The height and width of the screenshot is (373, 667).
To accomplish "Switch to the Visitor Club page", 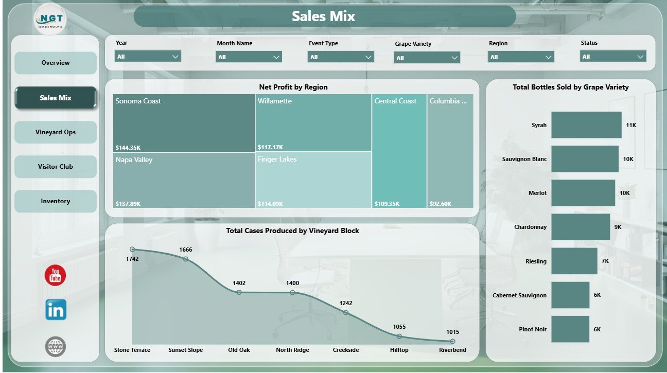I will tap(56, 167).
